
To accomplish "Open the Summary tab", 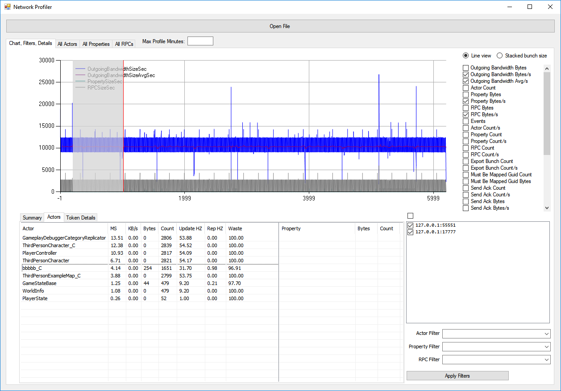I will [x=32, y=218].
